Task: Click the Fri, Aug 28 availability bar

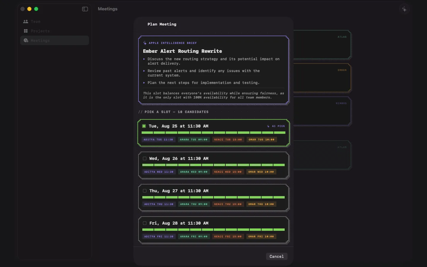Action: 213,230
